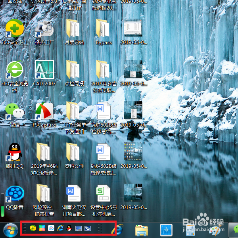Open the large pinned Internet Explorer taskbar icon

pos(117,231)
